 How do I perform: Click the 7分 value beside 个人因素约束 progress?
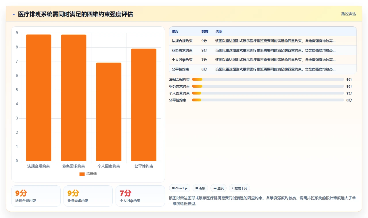349,93
